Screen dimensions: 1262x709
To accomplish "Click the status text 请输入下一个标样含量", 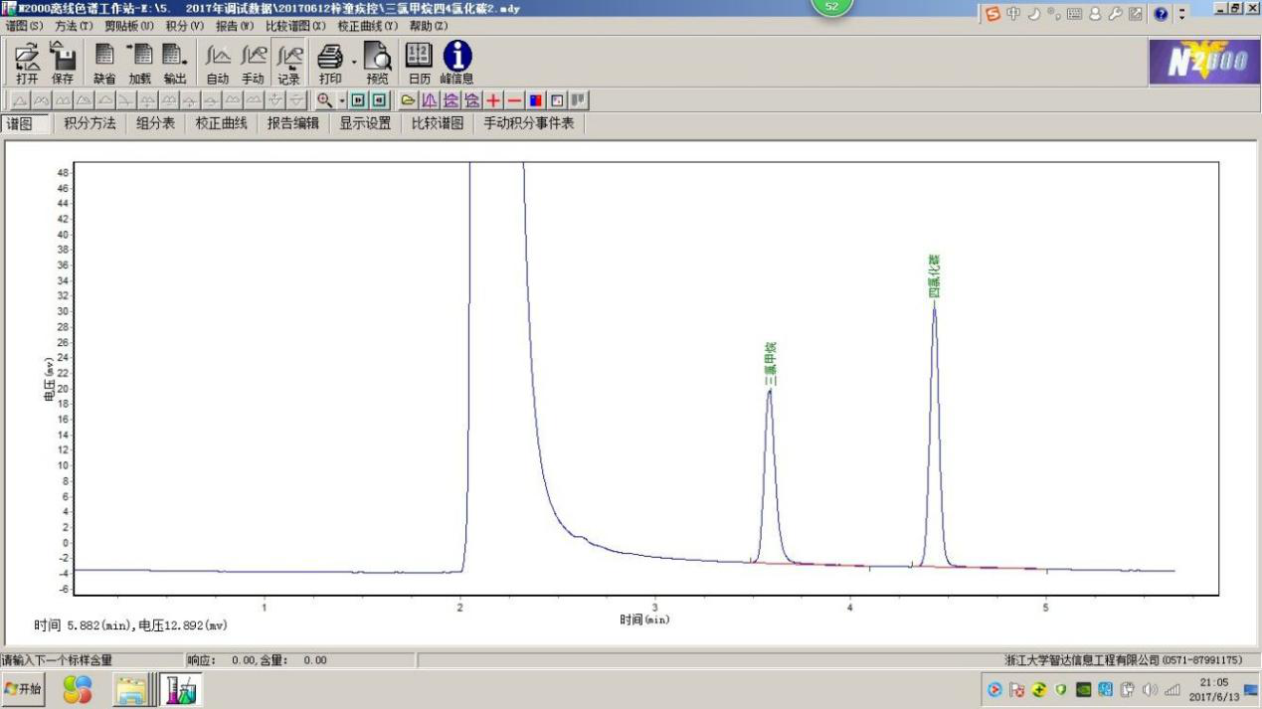I will pos(57,660).
